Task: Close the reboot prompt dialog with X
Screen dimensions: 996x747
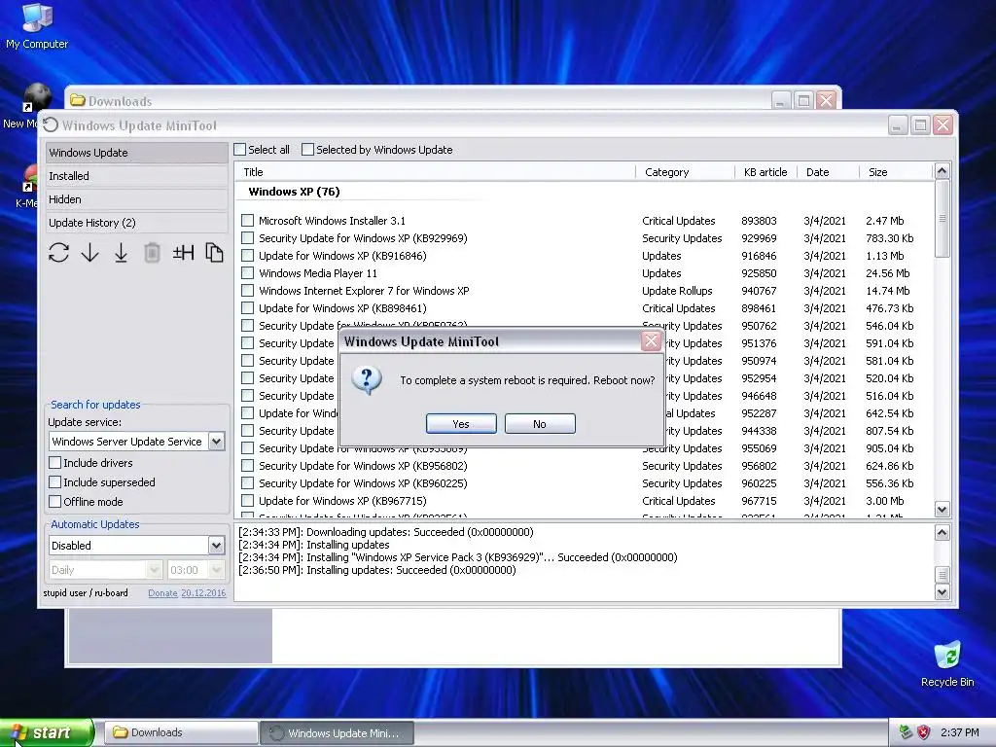Action: click(x=651, y=341)
